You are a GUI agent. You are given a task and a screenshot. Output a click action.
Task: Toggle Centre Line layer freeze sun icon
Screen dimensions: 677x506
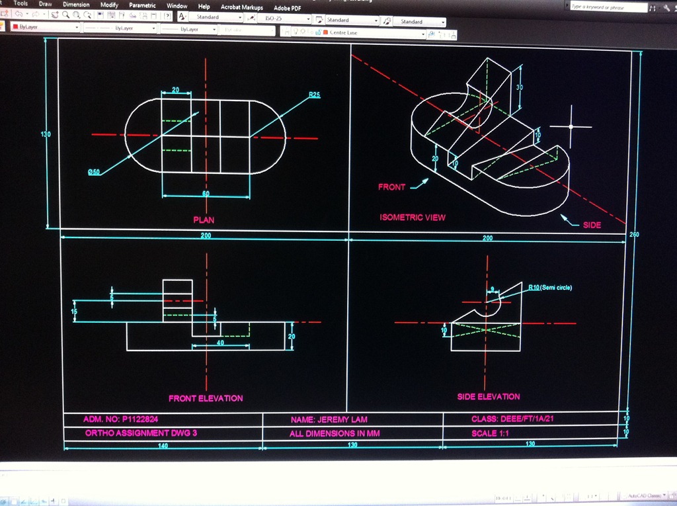pyautogui.click(x=303, y=32)
